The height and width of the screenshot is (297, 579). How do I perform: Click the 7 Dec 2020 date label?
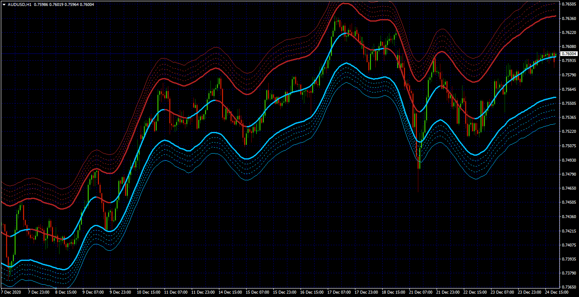coord(10,292)
